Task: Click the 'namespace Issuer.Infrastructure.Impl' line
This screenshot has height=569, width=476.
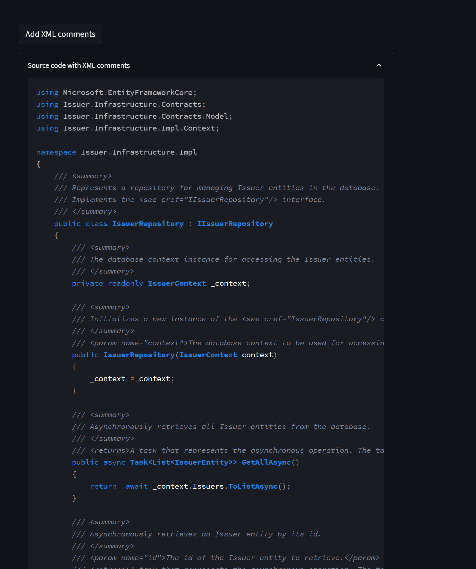Action: [x=116, y=152]
